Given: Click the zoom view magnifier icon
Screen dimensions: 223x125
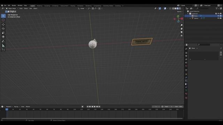Looking at the screenshot, I should 182,25.
